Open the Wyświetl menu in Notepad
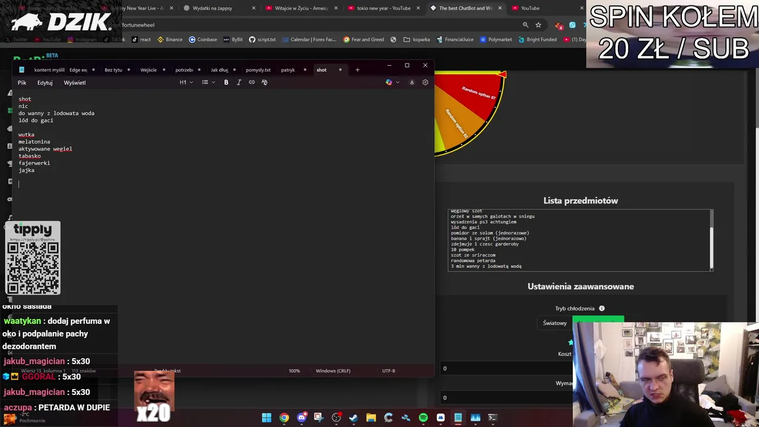Viewport: 759px width, 427px height. coord(75,82)
